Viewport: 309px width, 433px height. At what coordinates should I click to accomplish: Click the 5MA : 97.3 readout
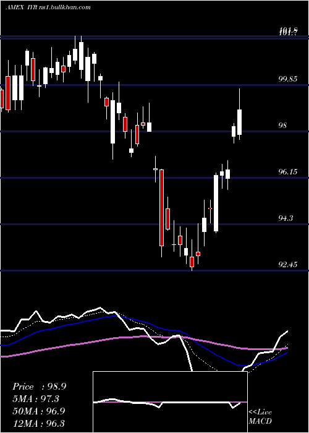[x=36, y=399]
